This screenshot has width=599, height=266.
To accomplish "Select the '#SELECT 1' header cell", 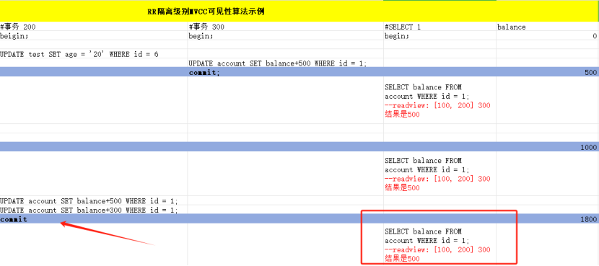I will tap(440, 27).
